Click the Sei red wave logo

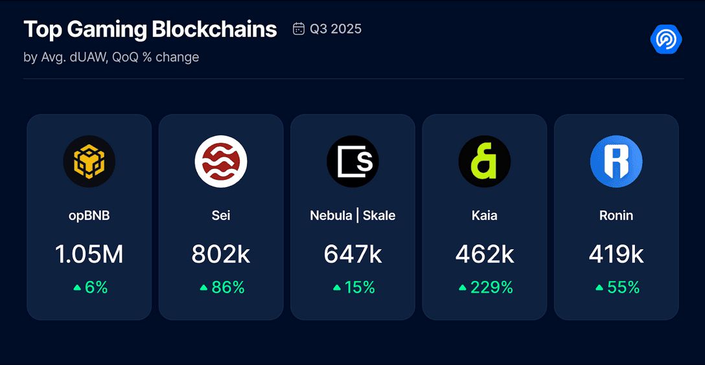pos(221,162)
